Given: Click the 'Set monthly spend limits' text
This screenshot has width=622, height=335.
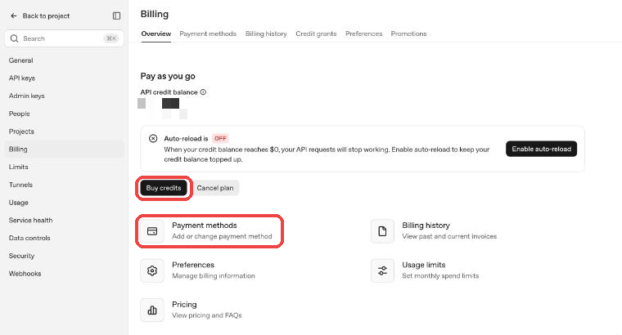Looking at the screenshot, I should pyautogui.click(x=440, y=276).
